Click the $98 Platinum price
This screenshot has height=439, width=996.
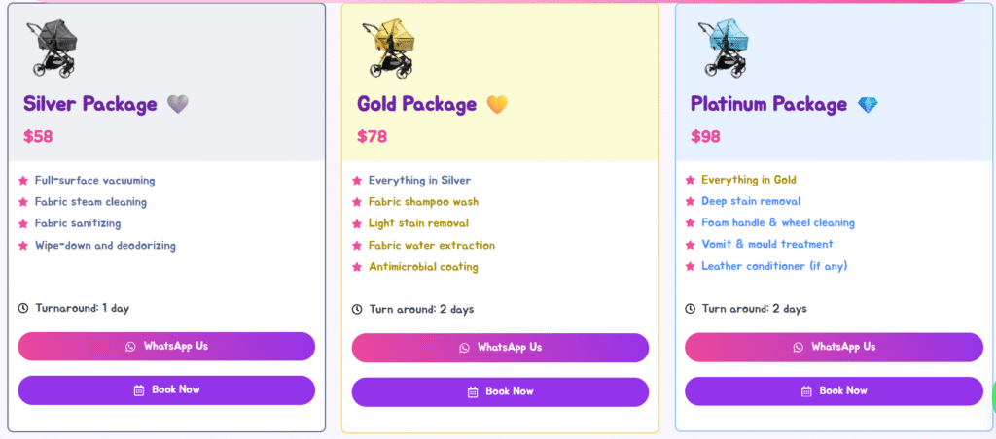(x=705, y=137)
